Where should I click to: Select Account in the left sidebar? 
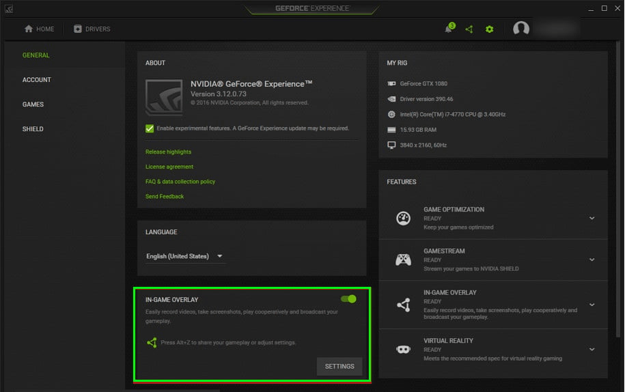(37, 80)
